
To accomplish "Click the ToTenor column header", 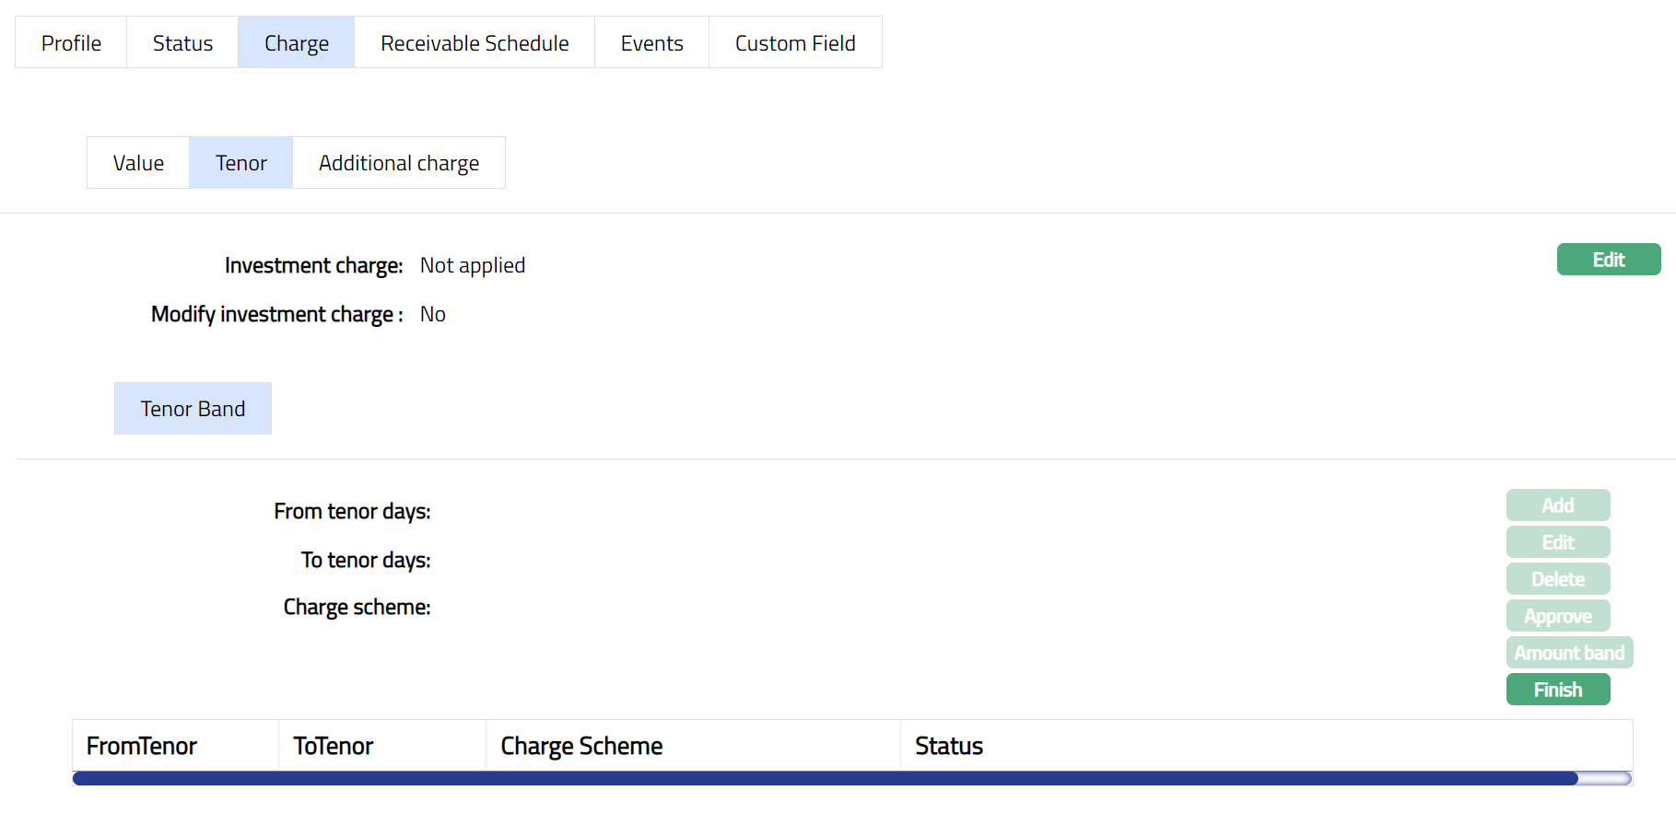I will click(333, 746).
